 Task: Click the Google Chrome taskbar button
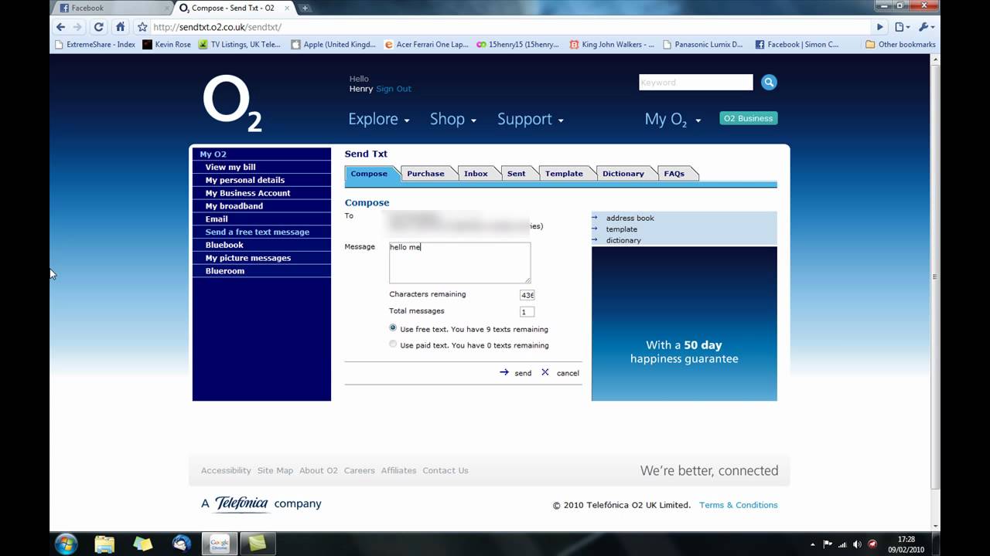[220, 544]
